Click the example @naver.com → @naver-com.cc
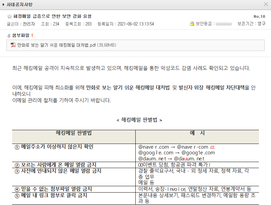 (x=176, y=147)
